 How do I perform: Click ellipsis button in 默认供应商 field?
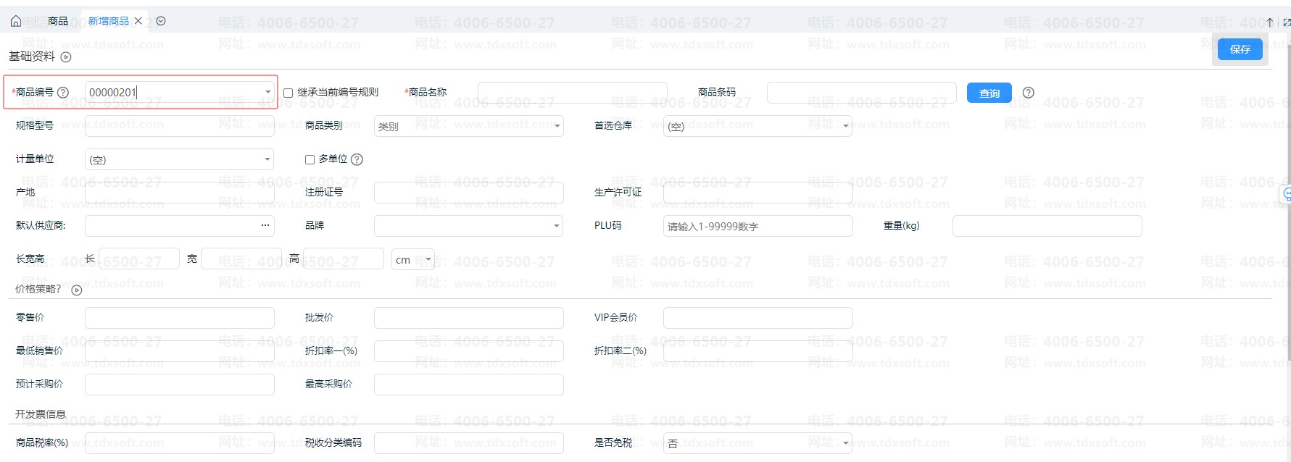click(265, 226)
